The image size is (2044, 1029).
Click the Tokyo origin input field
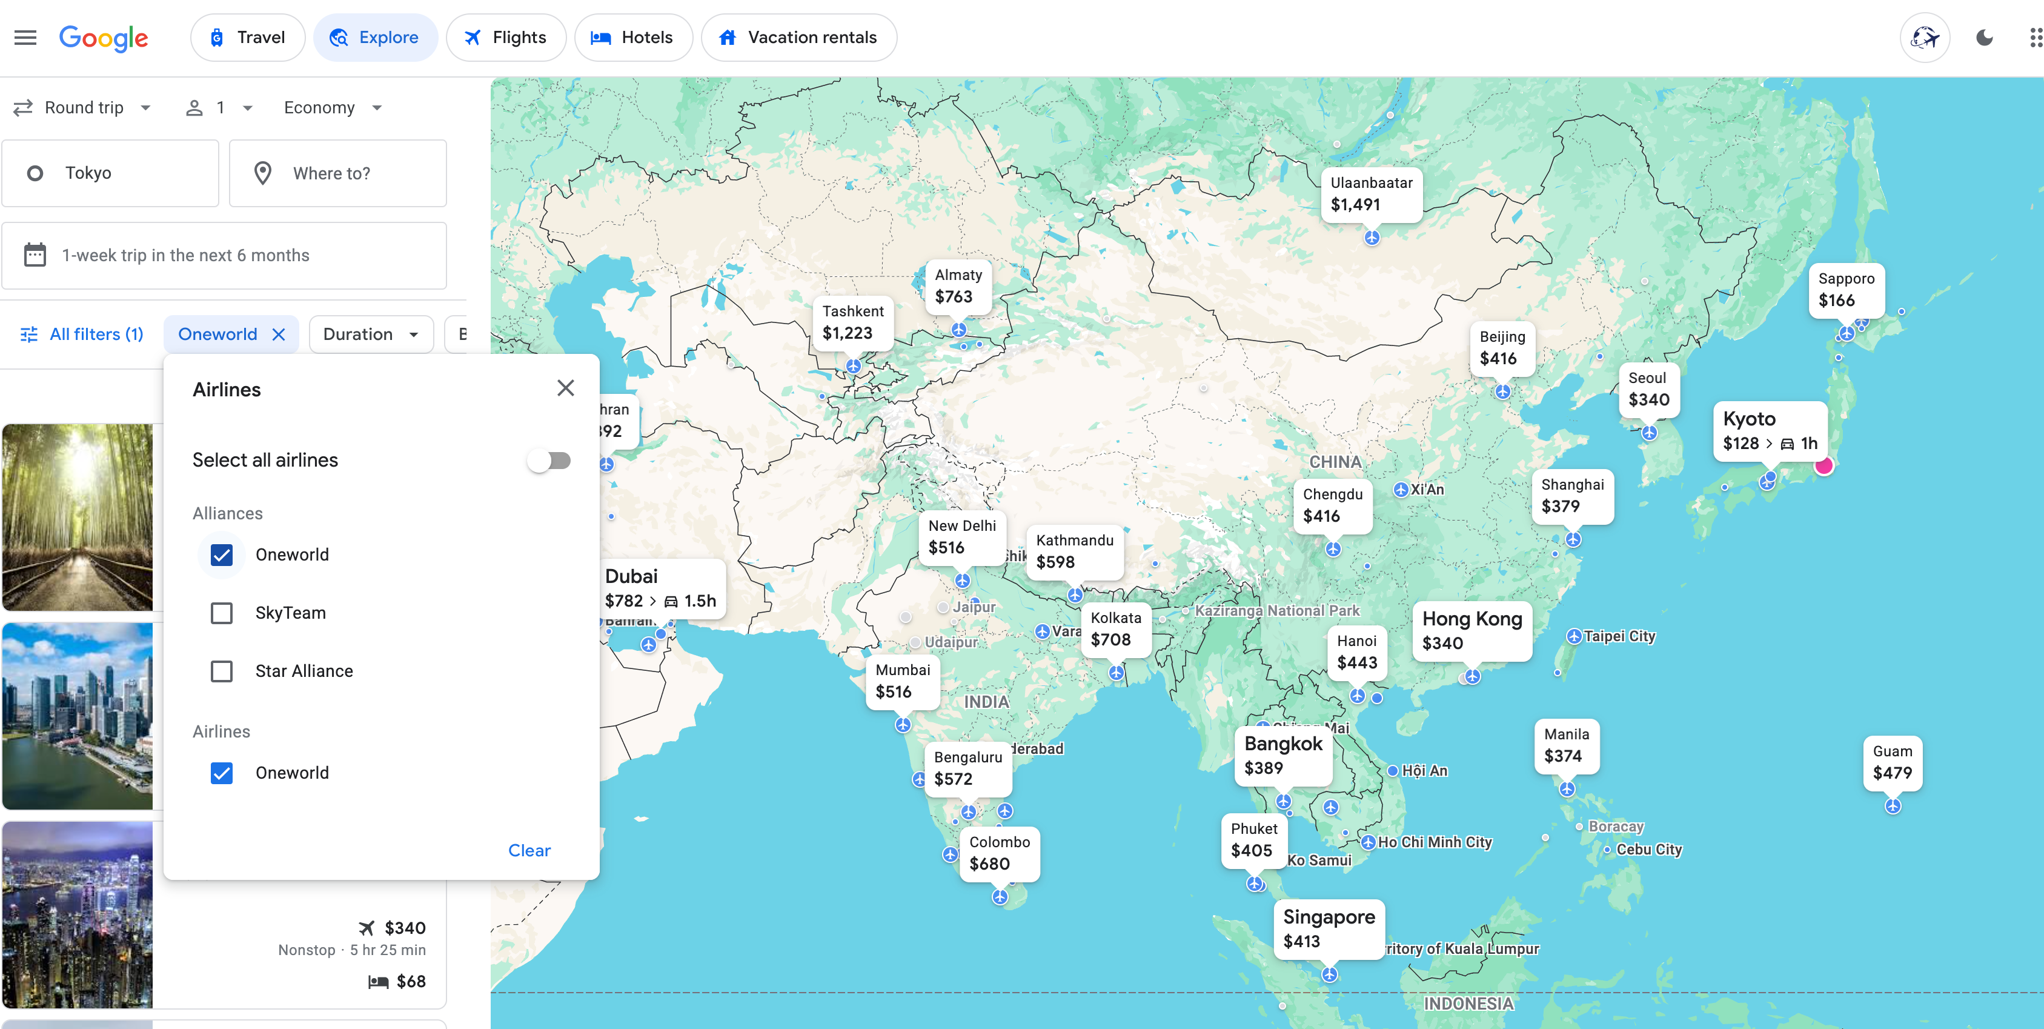point(110,173)
